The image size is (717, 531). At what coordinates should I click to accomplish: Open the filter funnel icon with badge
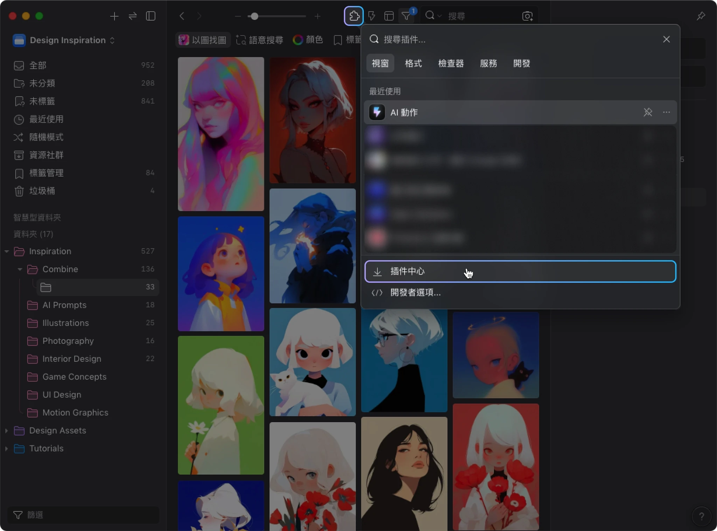pos(406,16)
